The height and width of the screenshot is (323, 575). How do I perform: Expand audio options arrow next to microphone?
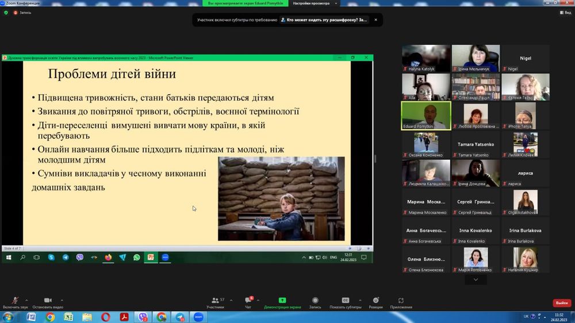(26, 300)
